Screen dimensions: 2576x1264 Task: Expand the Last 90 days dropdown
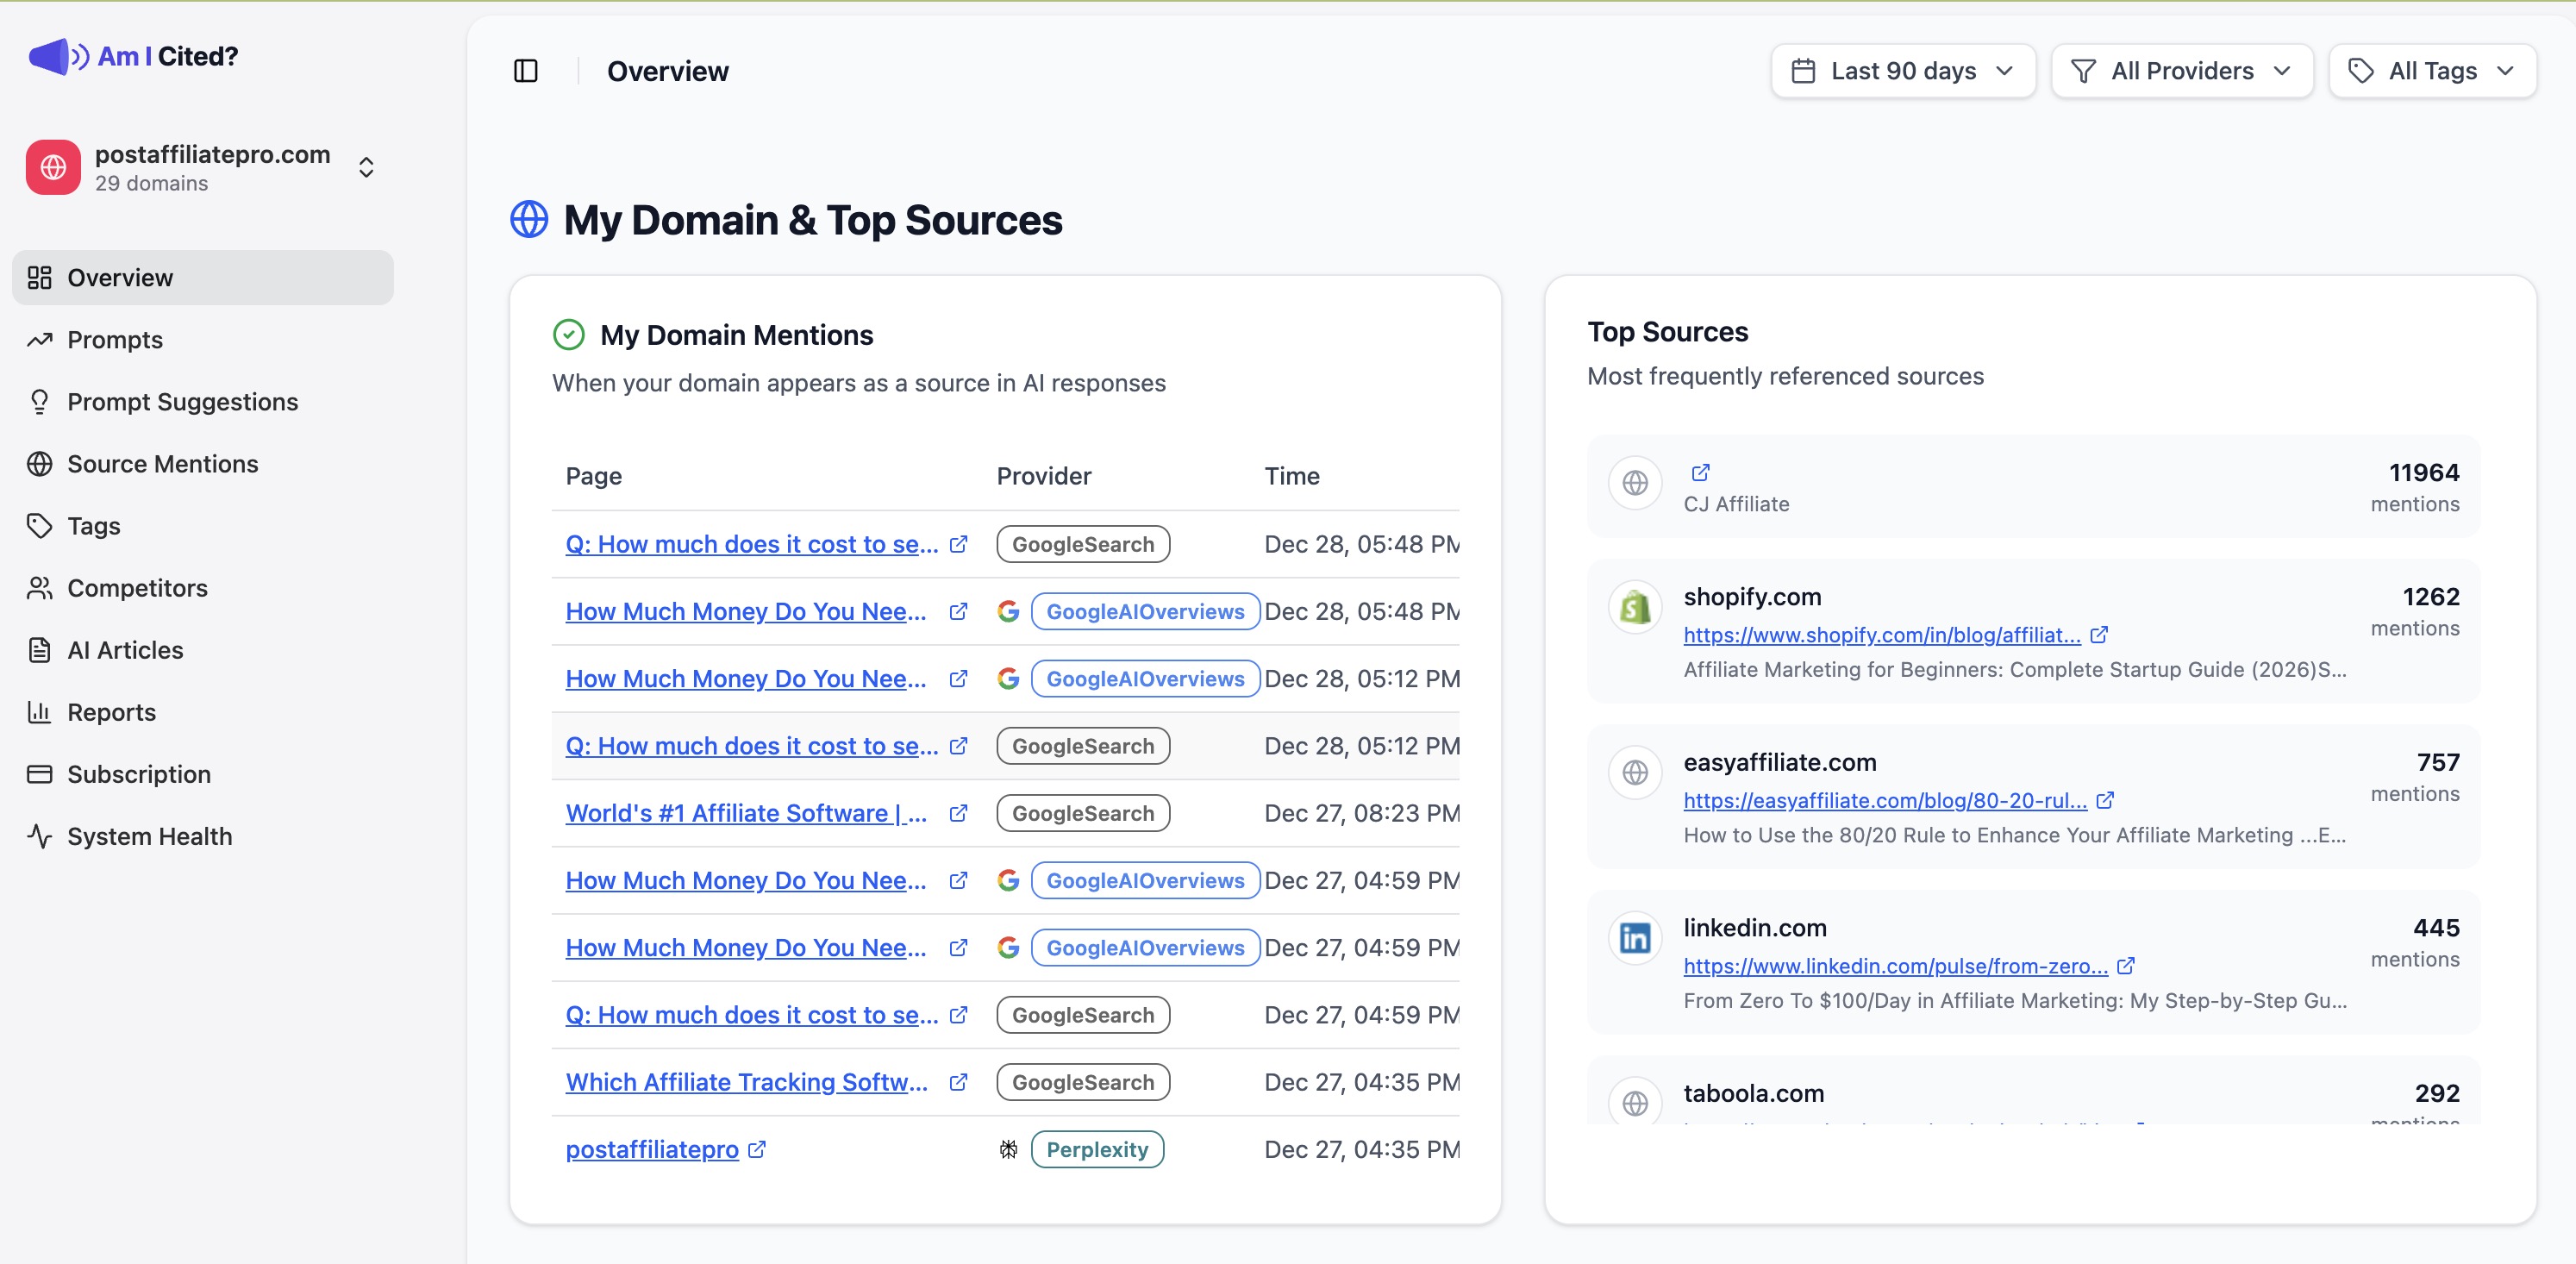point(1902,71)
